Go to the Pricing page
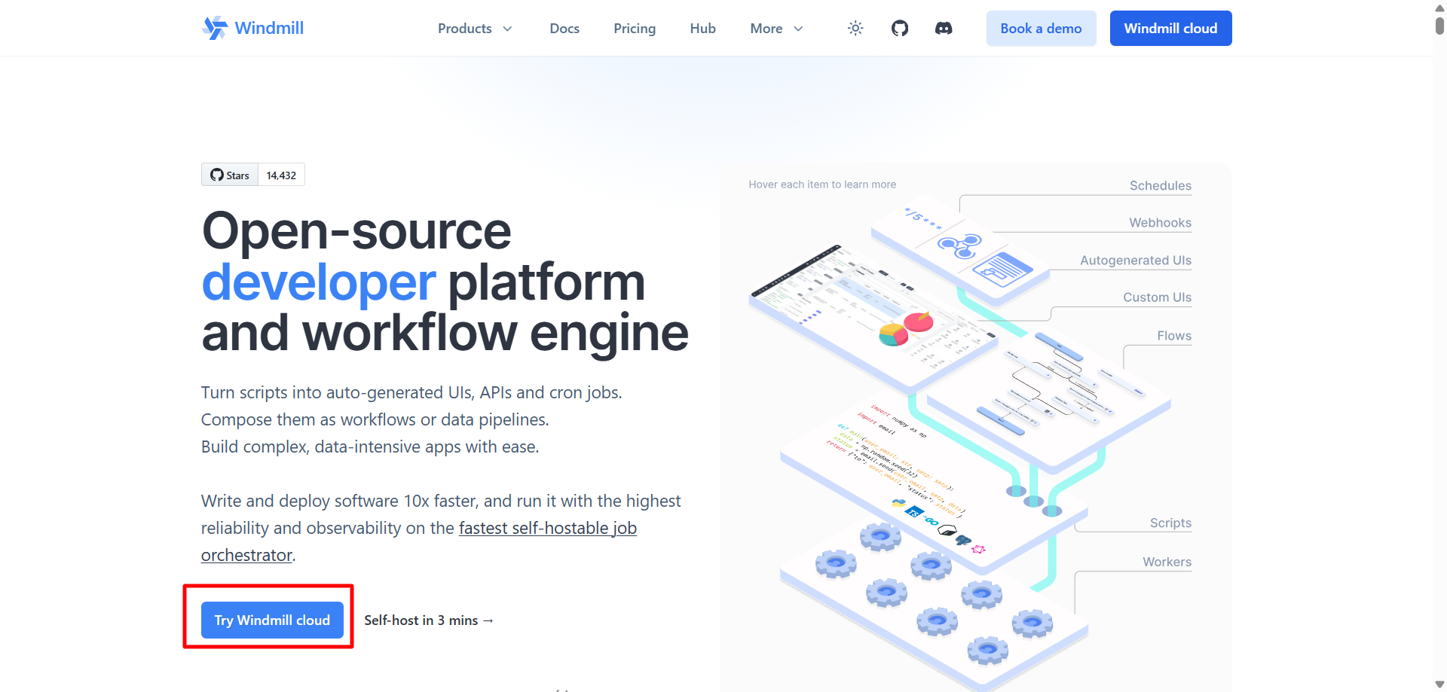The width and height of the screenshot is (1447, 692). (x=635, y=29)
